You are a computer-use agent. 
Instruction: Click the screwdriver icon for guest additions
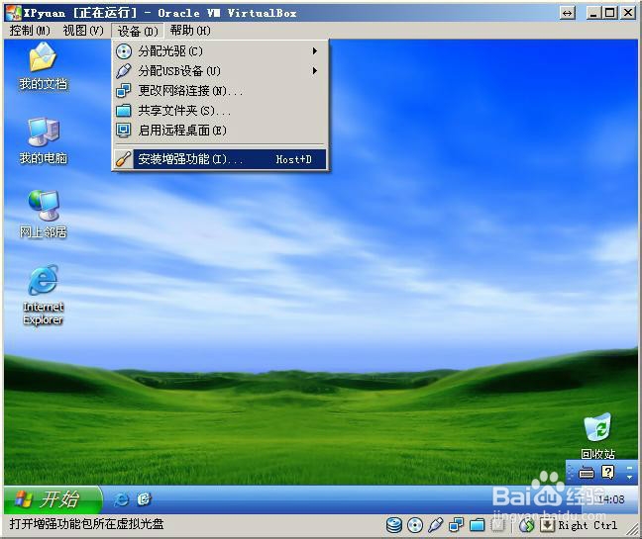[x=124, y=159]
